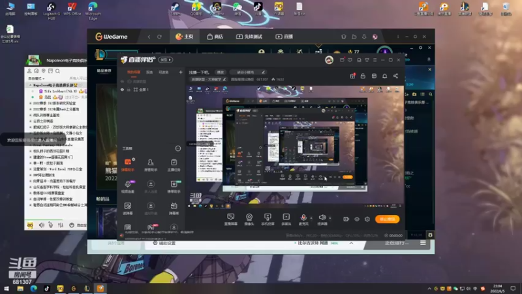Add a 多媒体 media source
522x294 pixels.
click(286, 220)
